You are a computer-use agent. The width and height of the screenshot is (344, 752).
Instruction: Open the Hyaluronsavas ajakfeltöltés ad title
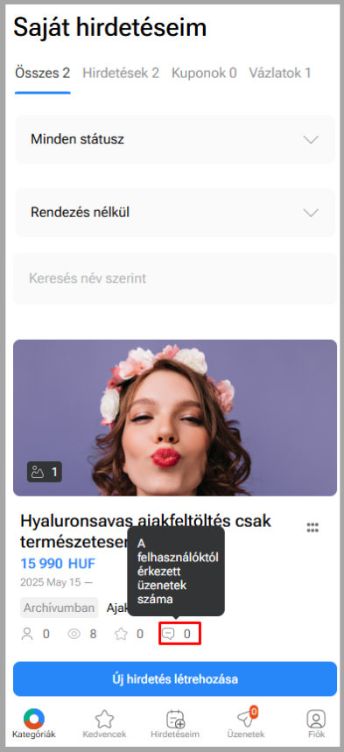pos(146,531)
